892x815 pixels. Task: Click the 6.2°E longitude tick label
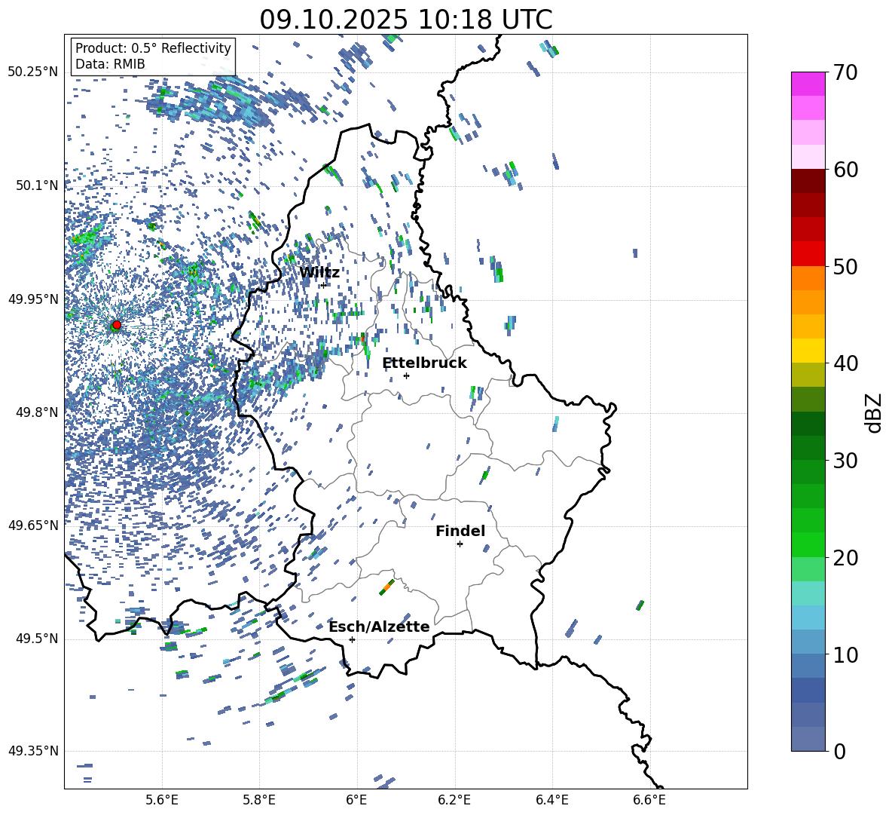(454, 799)
